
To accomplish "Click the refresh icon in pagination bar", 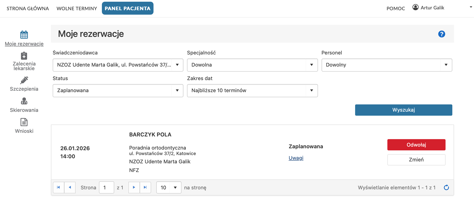I will (446, 188).
